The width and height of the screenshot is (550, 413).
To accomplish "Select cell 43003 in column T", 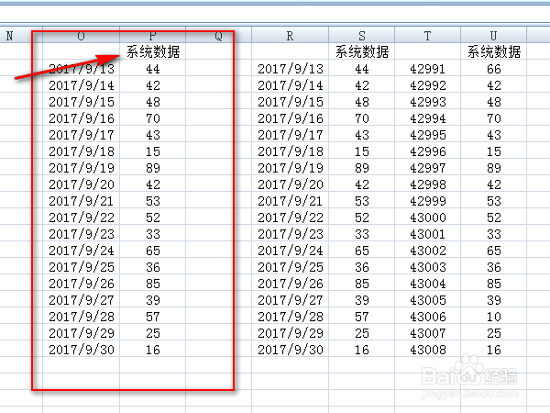I will (427, 267).
